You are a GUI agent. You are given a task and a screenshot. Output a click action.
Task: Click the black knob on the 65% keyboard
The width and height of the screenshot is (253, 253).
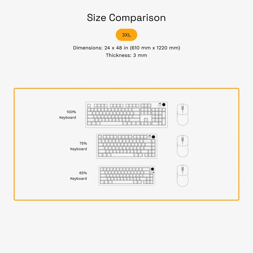tap(152, 169)
